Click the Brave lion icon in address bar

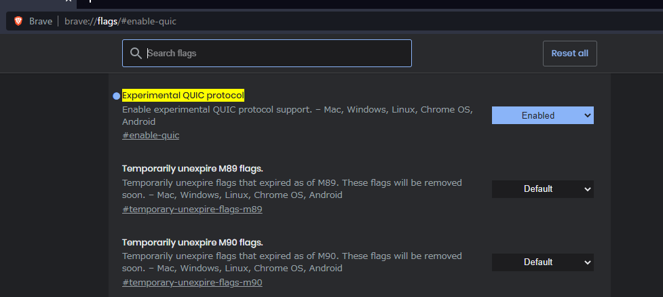point(18,21)
